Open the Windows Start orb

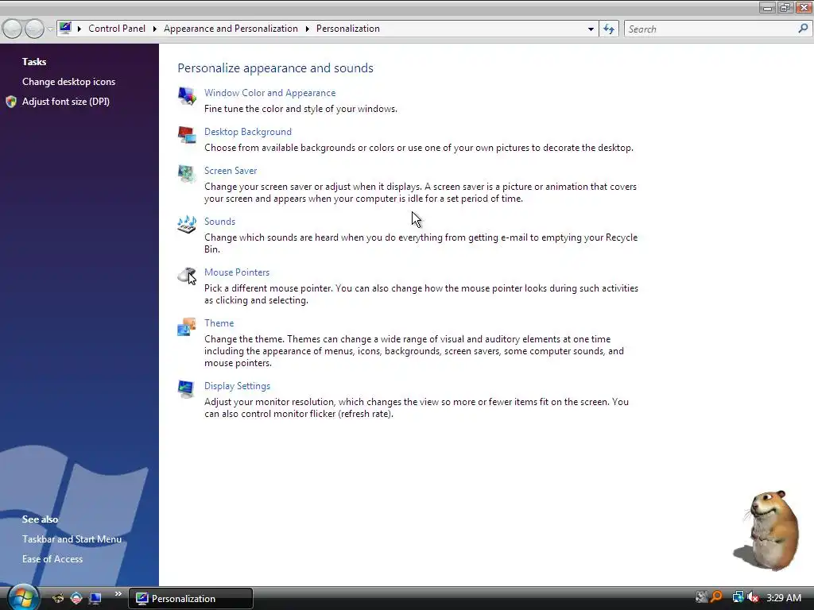tap(23, 598)
